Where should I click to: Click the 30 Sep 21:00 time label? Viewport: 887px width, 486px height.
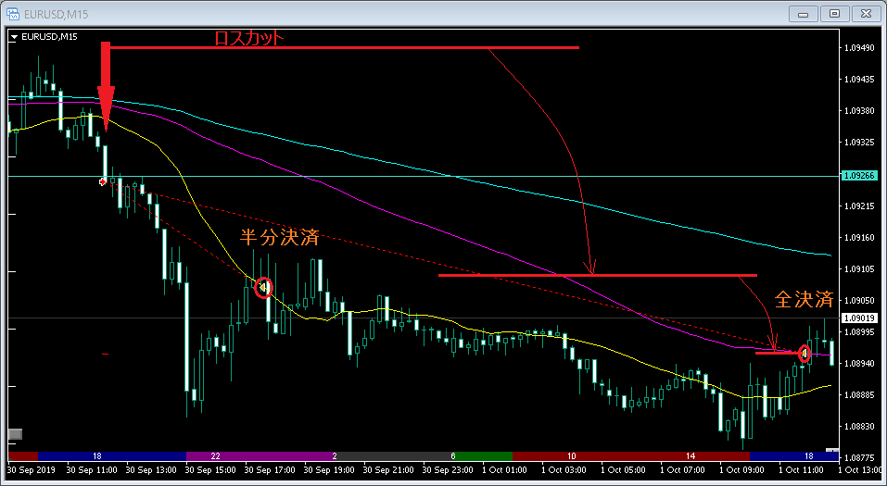point(388,470)
